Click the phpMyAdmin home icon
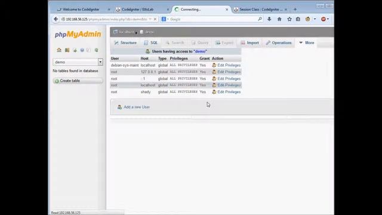The image size is (382, 215). tap(59, 50)
